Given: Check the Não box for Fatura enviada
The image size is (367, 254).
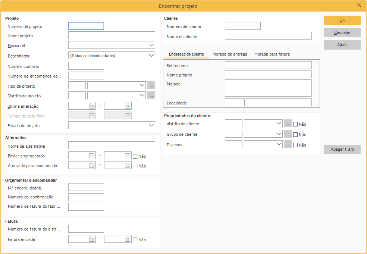Looking at the screenshot, I should pyautogui.click(x=135, y=240).
